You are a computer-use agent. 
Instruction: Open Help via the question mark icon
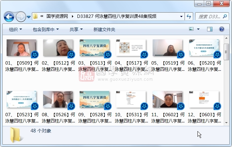(x=221, y=29)
